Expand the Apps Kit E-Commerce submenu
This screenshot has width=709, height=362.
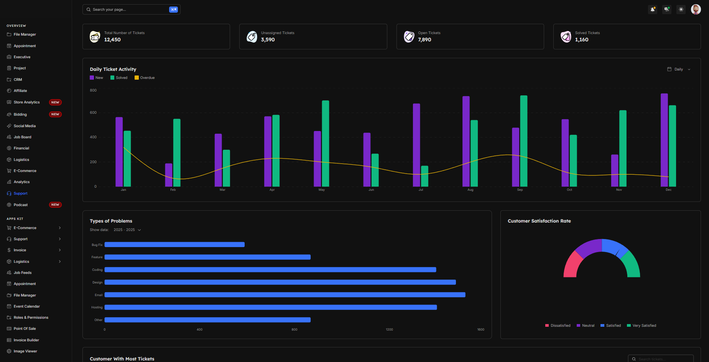(34, 228)
